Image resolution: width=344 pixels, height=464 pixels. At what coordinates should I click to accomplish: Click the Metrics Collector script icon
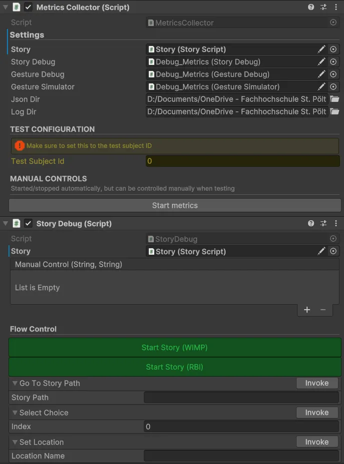16,7
